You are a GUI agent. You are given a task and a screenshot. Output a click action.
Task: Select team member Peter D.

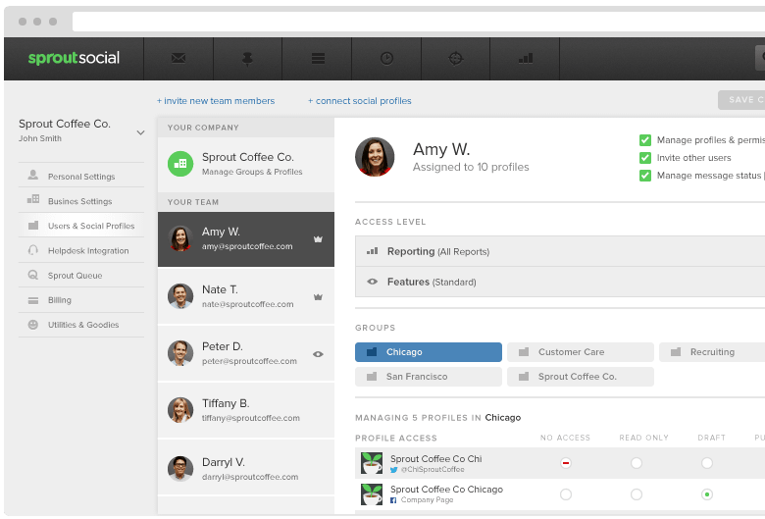(x=246, y=353)
